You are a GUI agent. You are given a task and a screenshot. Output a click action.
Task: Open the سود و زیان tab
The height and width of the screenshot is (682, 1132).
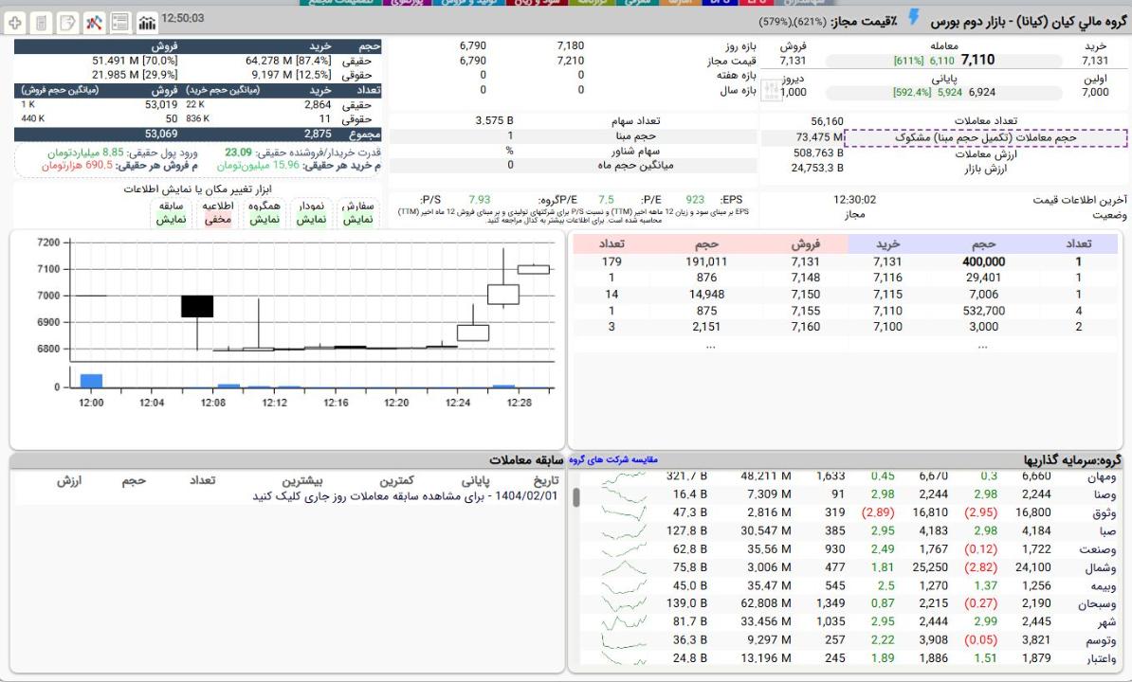coord(536,3)
